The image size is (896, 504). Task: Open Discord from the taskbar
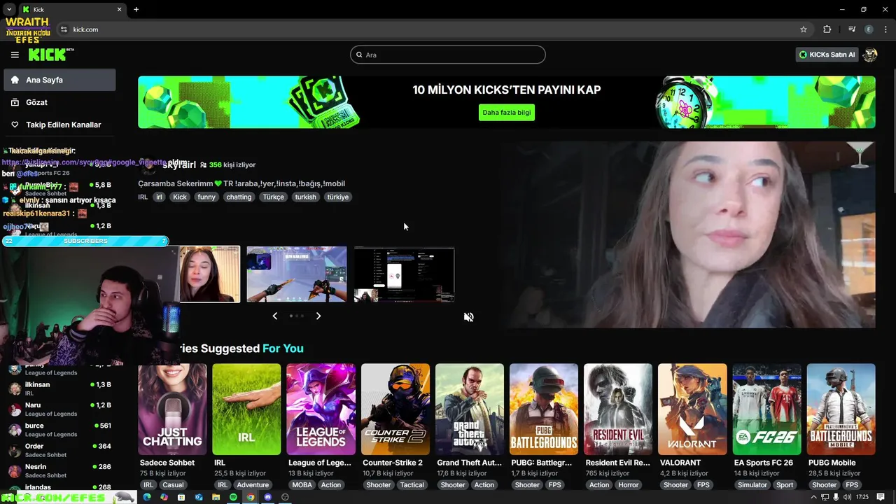pyautogui.click(x=267, y=497)
